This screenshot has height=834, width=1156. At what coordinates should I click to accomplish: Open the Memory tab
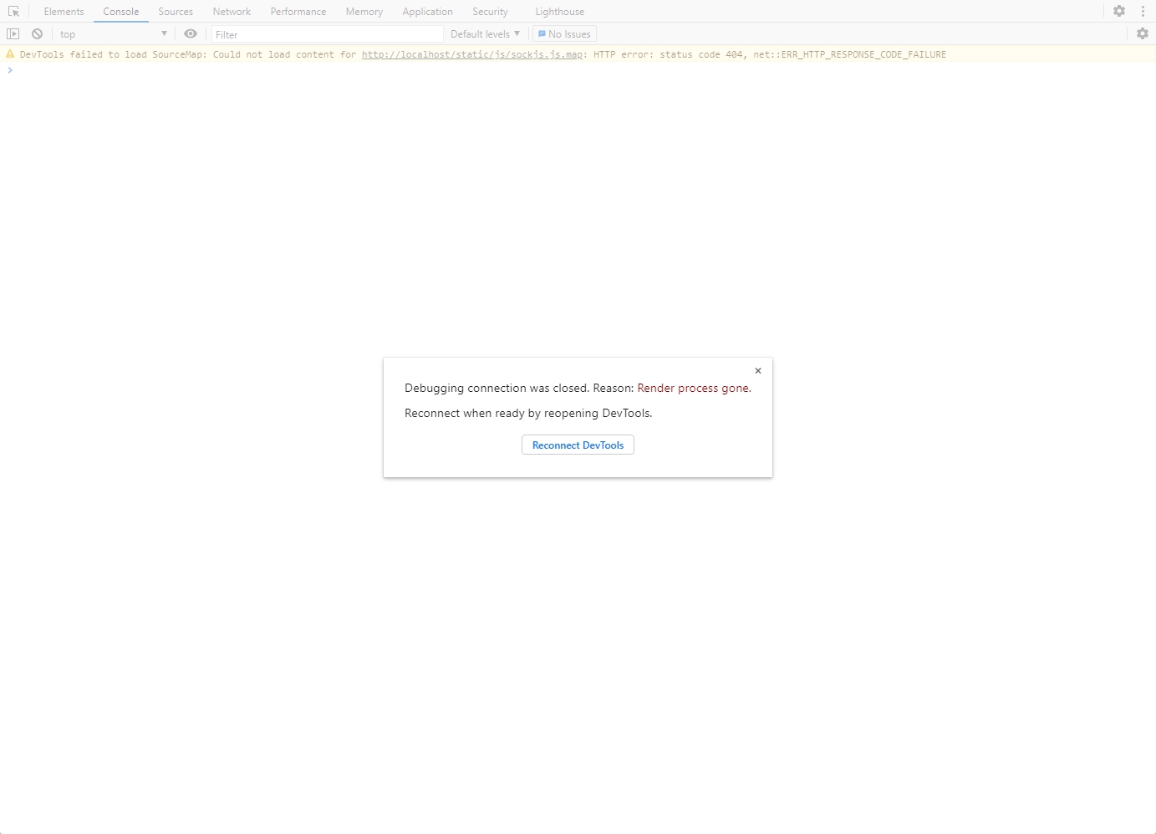click(364, 12)
